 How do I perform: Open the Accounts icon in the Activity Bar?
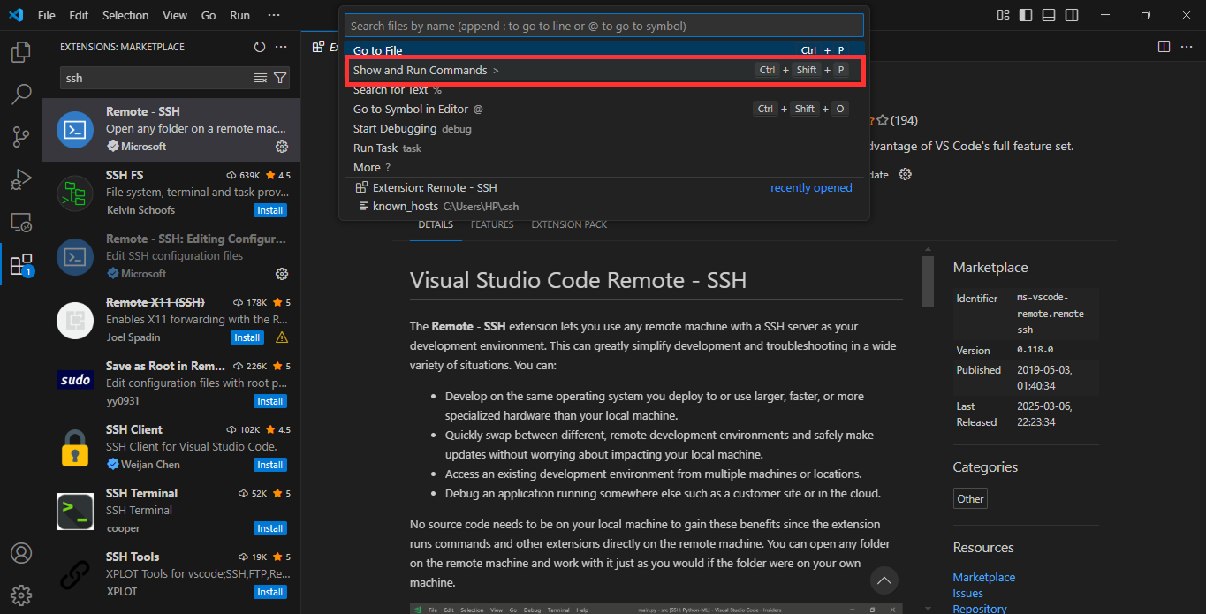(x=21, y=552)
